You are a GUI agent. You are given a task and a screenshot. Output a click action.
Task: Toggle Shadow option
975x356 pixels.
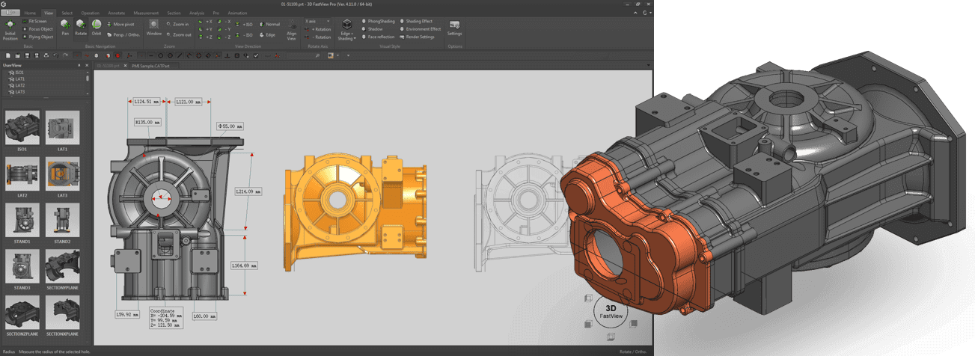pos(373,28)
